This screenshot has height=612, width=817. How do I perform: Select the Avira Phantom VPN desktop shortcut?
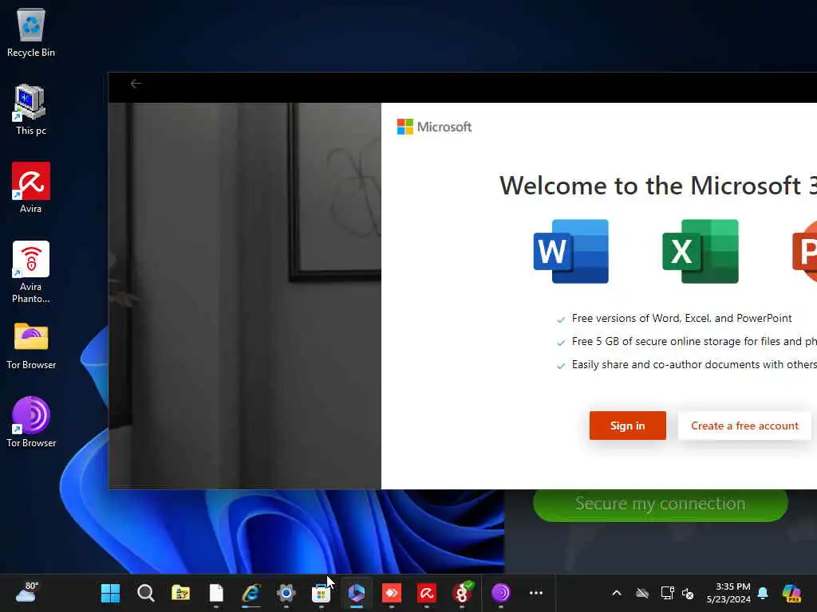(x=31, y=273)
